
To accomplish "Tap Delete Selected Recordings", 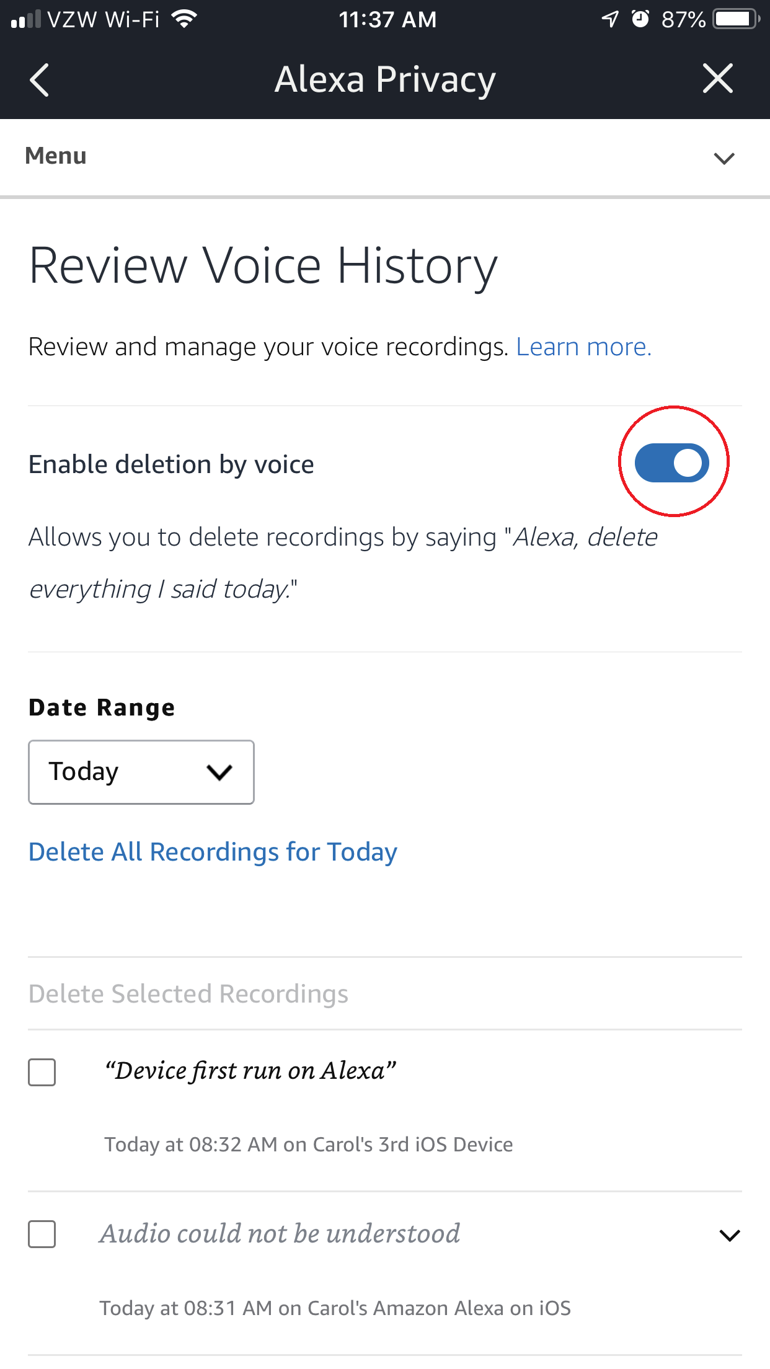I will pos(188,993).
